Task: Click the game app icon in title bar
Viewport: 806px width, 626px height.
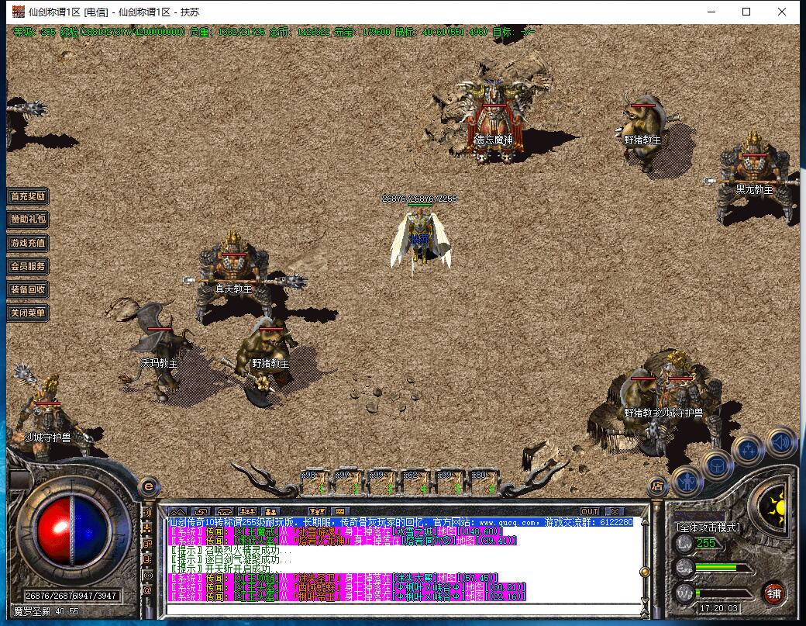Action: [x=18, y=12]
